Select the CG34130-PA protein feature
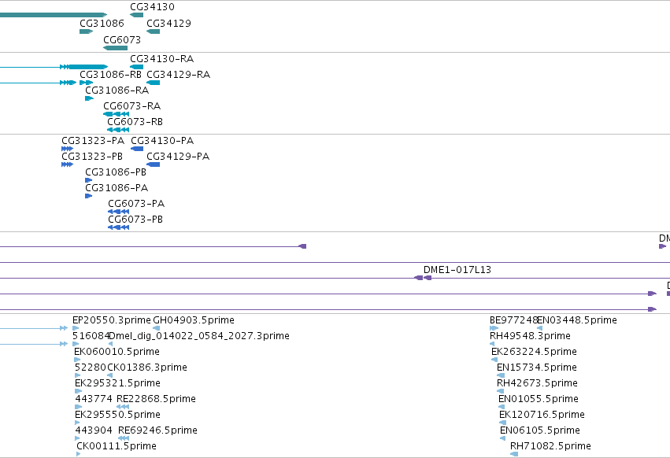The height and width of the screenshot is (458, 670). [x=137, y=149]
